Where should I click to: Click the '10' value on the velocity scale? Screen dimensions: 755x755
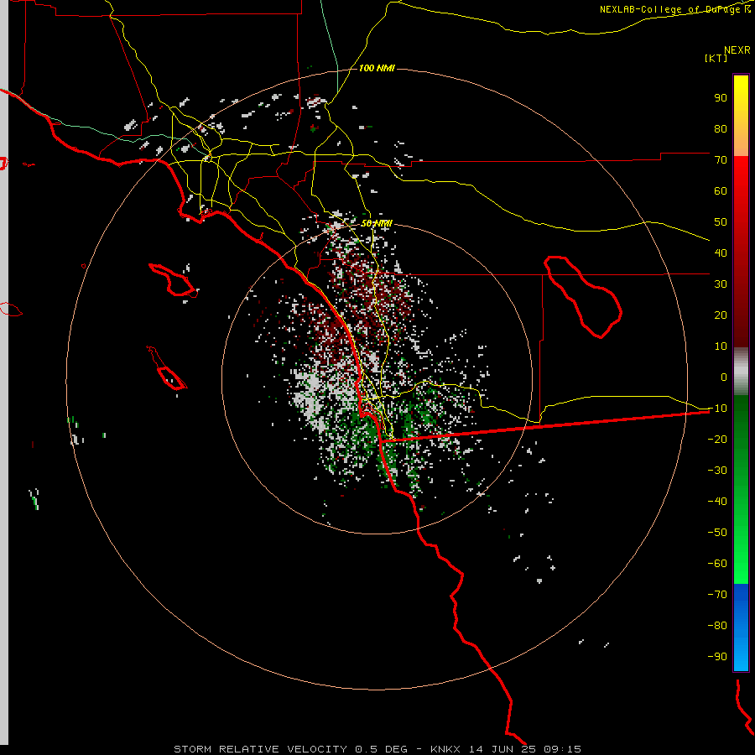coord(721,346)
